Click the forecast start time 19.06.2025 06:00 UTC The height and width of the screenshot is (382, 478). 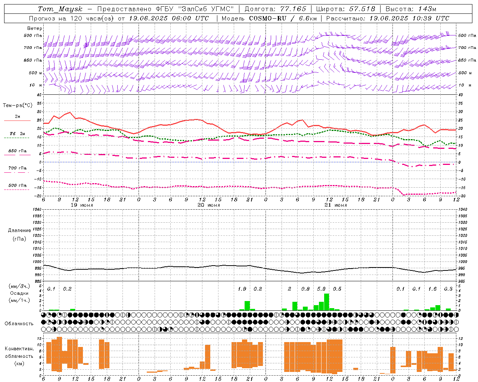click(169, 18)
